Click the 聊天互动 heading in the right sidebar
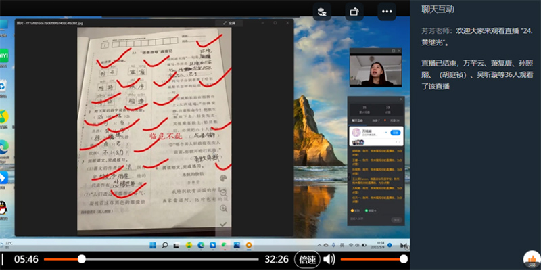 (438, 9)
